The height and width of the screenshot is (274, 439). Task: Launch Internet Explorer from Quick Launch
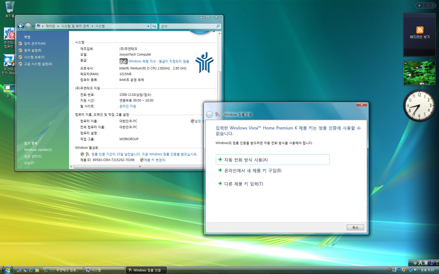pyautogui.click(x=31, y=270)
